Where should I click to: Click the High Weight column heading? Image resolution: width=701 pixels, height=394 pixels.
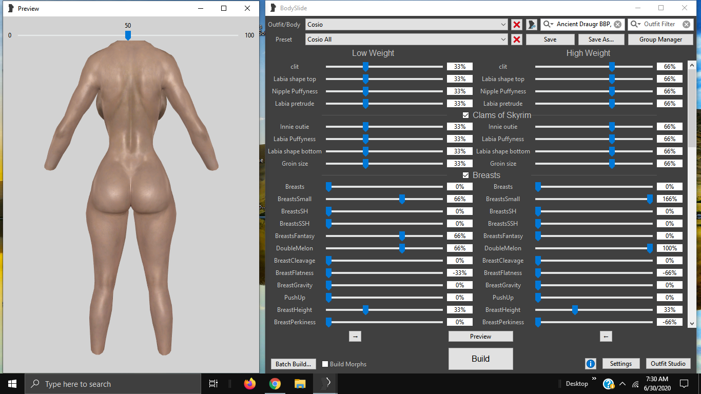tap(589, 53)
